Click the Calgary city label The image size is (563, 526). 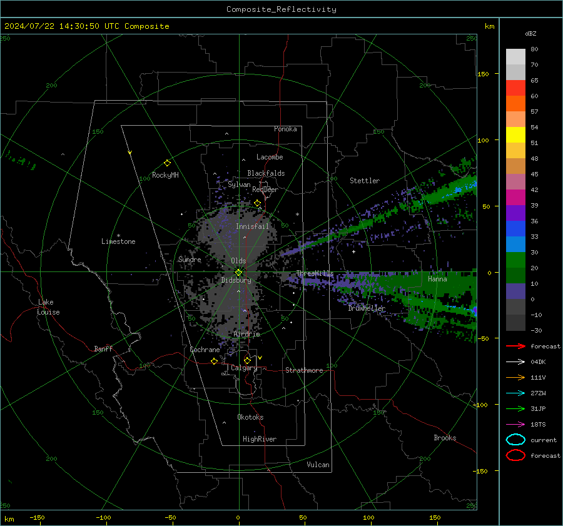[x=244, y=368]
